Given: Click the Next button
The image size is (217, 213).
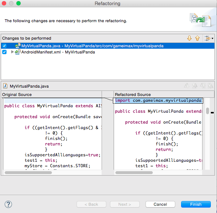Looking at the screenshot, I should [125, 204].
